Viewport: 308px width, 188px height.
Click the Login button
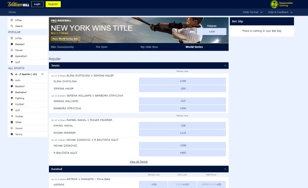tap(37, 4)
